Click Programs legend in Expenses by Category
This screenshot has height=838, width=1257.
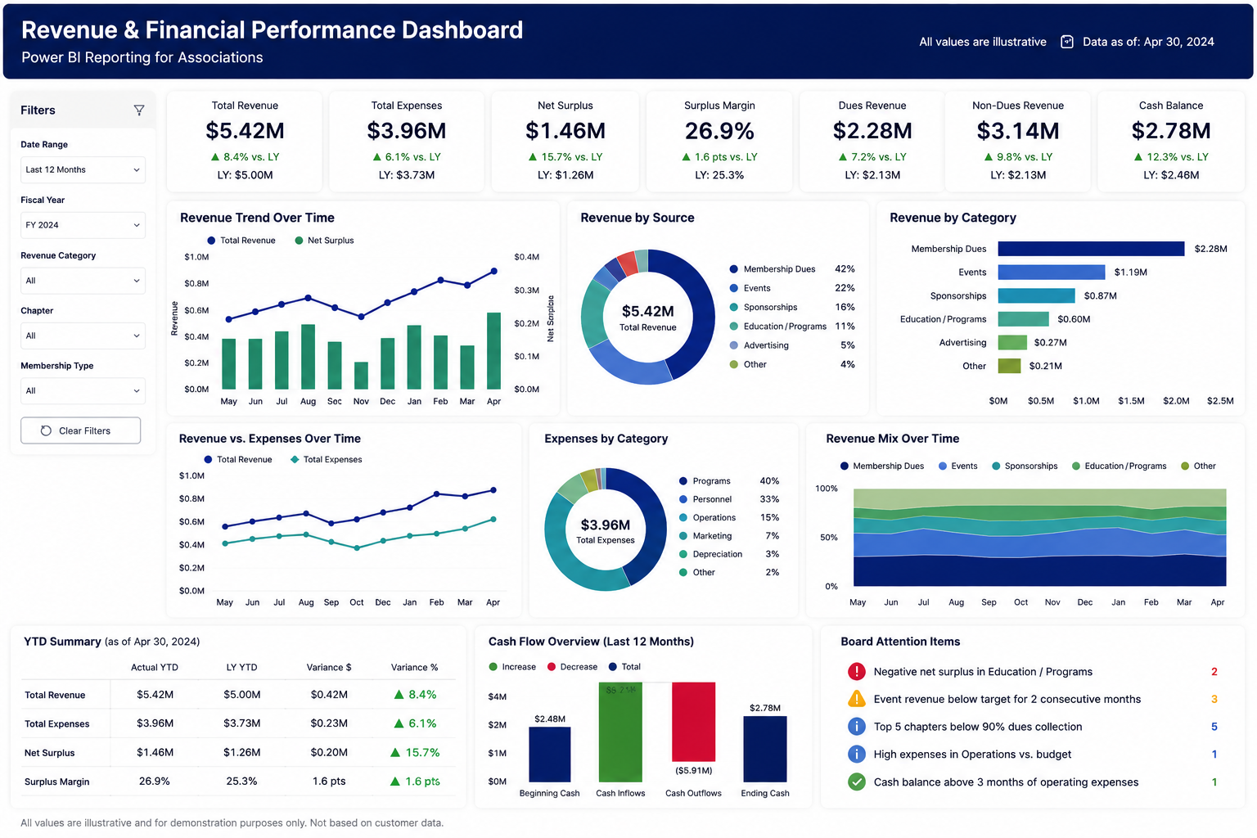(x=705, y=481)
